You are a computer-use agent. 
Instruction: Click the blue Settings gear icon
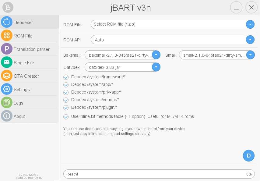7,89
